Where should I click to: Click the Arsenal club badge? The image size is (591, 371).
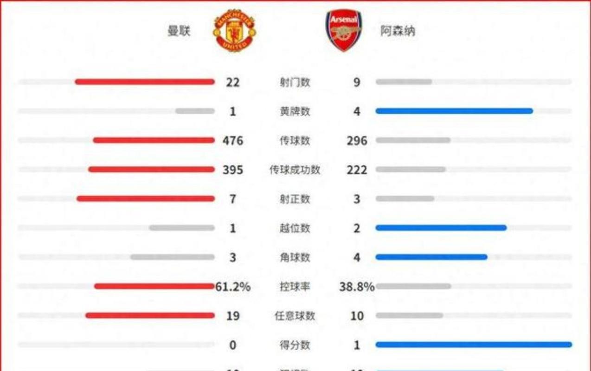point(344,31)
